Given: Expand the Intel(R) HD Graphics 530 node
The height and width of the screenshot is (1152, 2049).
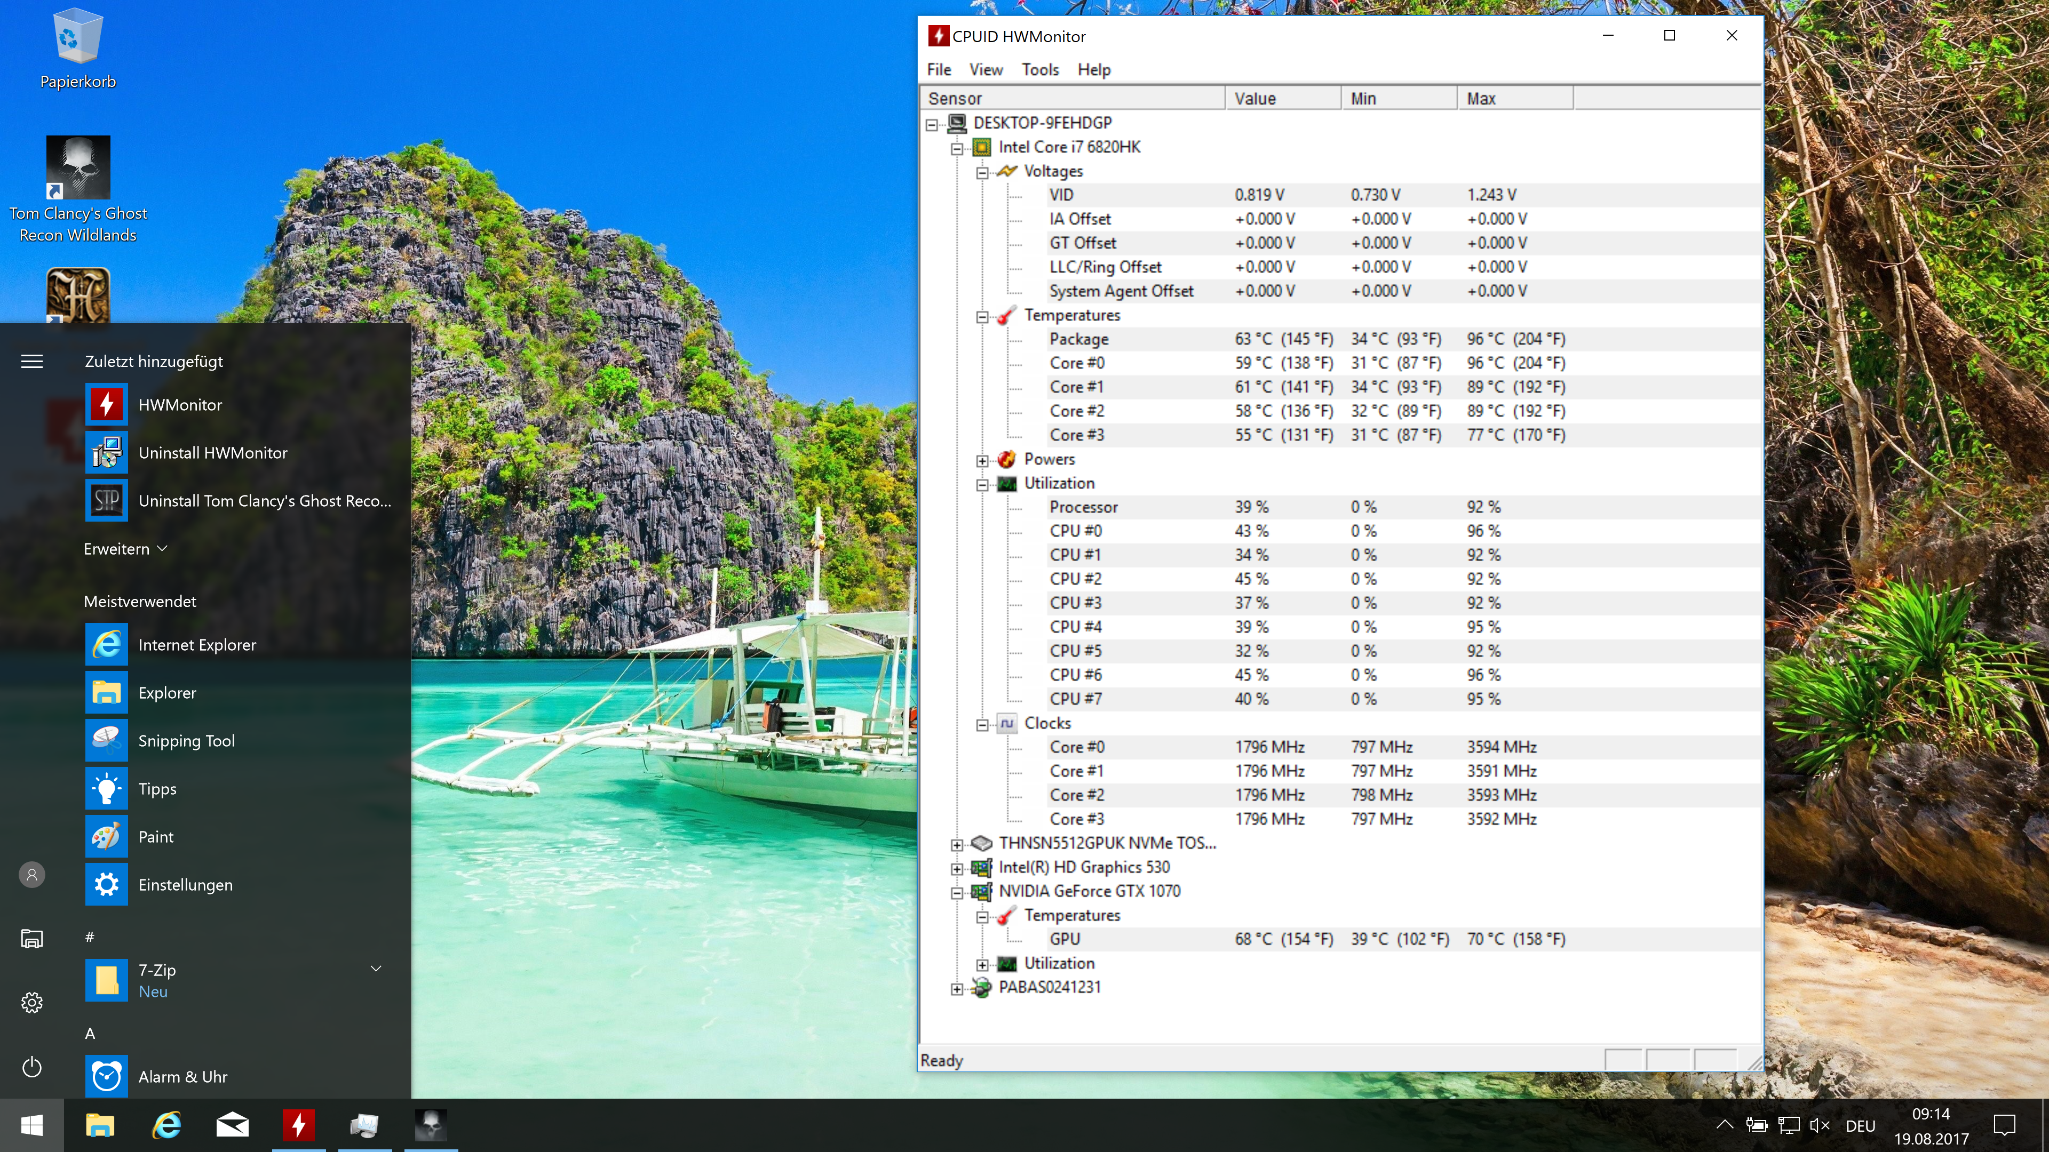Looking at the screenshot, I should 957,868.
